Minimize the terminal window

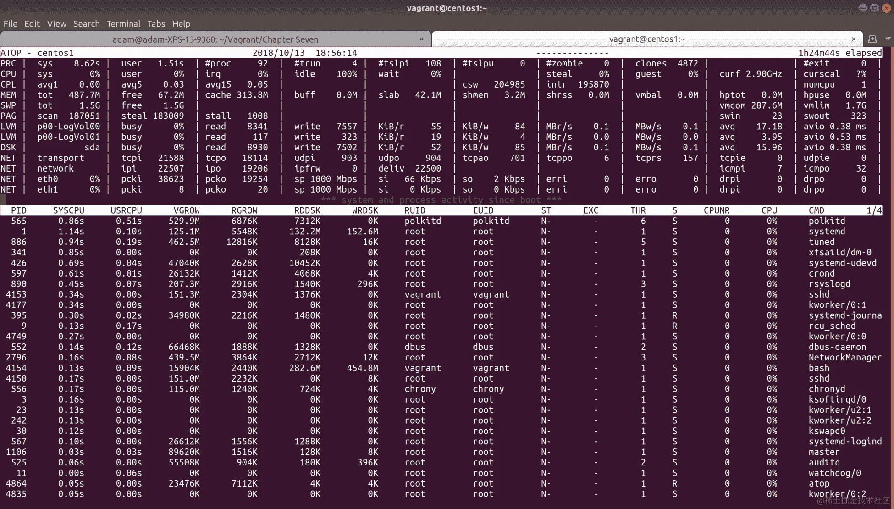point(862,8)
